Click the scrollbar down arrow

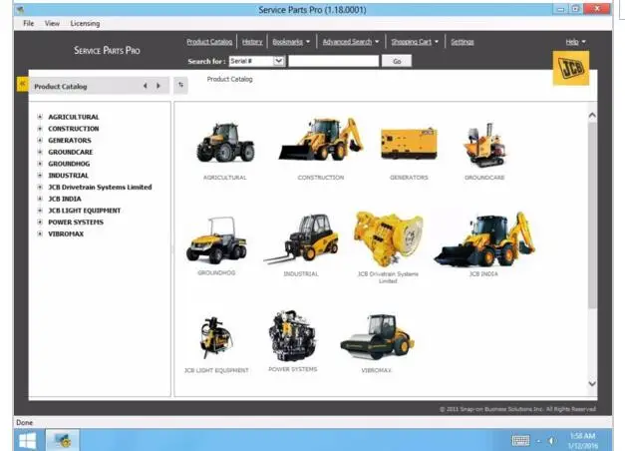[592, 383]
